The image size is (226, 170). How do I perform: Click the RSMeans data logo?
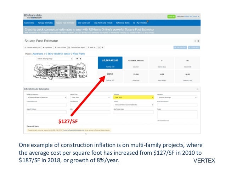pos(33,16)
